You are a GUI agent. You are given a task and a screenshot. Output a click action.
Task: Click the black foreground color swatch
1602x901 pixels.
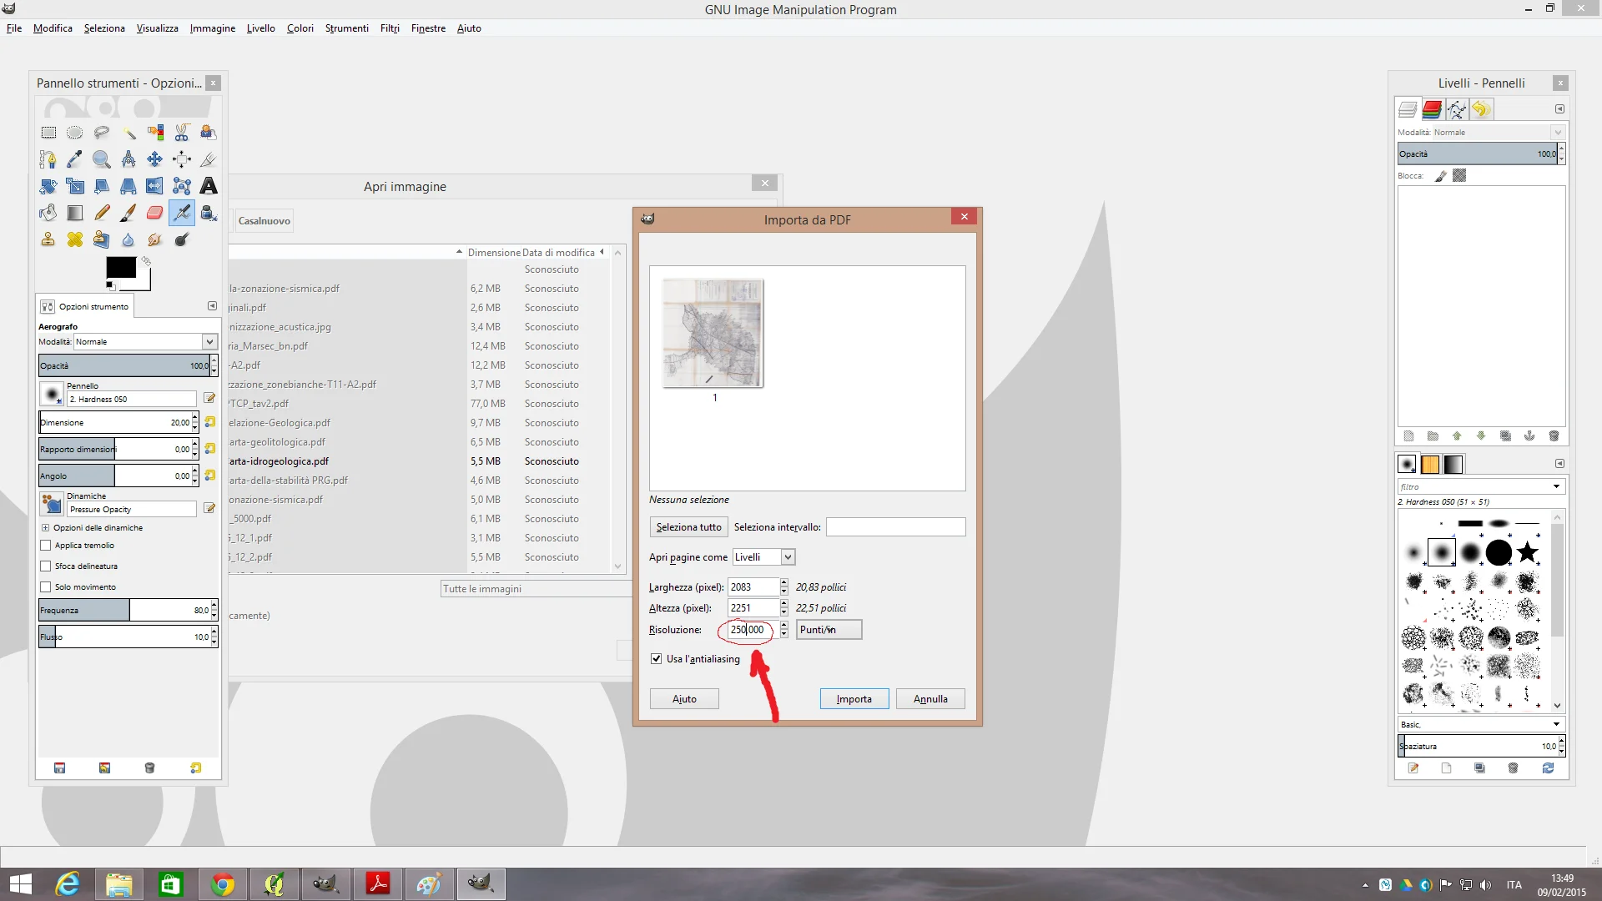coord(121,267)
